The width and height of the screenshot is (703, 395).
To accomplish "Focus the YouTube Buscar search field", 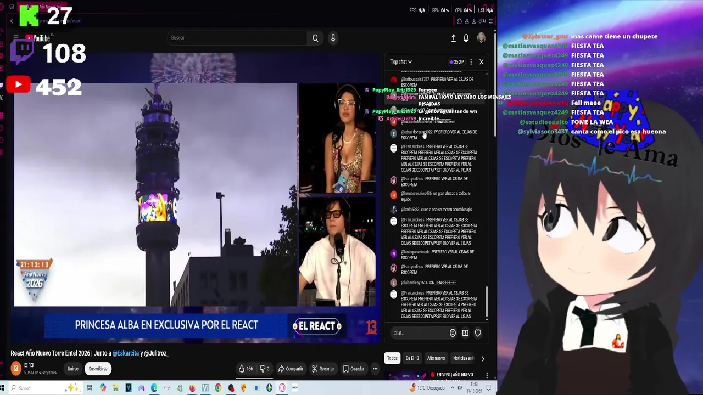I will 237,38.
